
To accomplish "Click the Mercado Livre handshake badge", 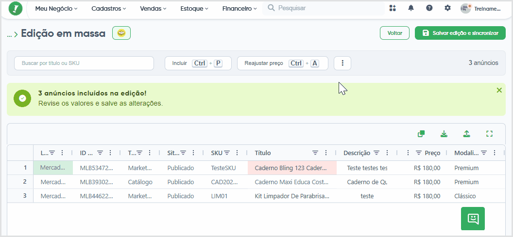I will [121, 33].
